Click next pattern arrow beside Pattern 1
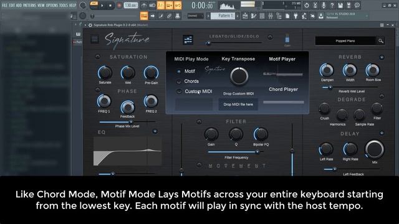 coord(238,16)
